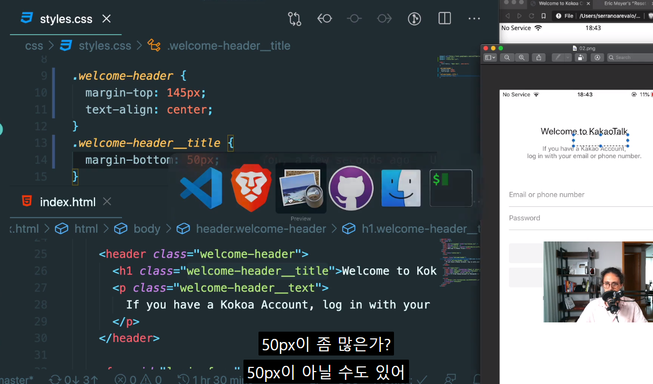
Task: Open the compare changes icon in editor toolbar
Action: (x=294, y=19)
